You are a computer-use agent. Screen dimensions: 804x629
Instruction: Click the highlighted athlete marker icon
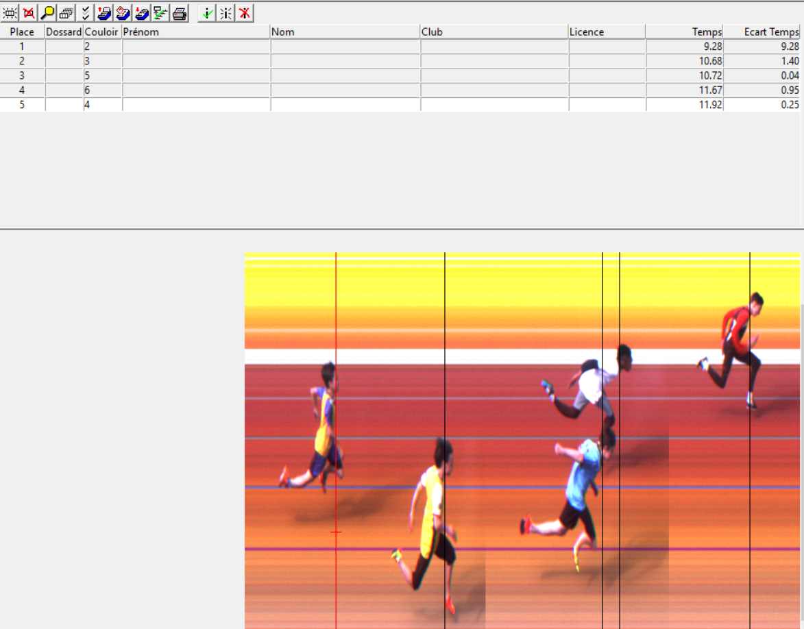tap(226, 13)
